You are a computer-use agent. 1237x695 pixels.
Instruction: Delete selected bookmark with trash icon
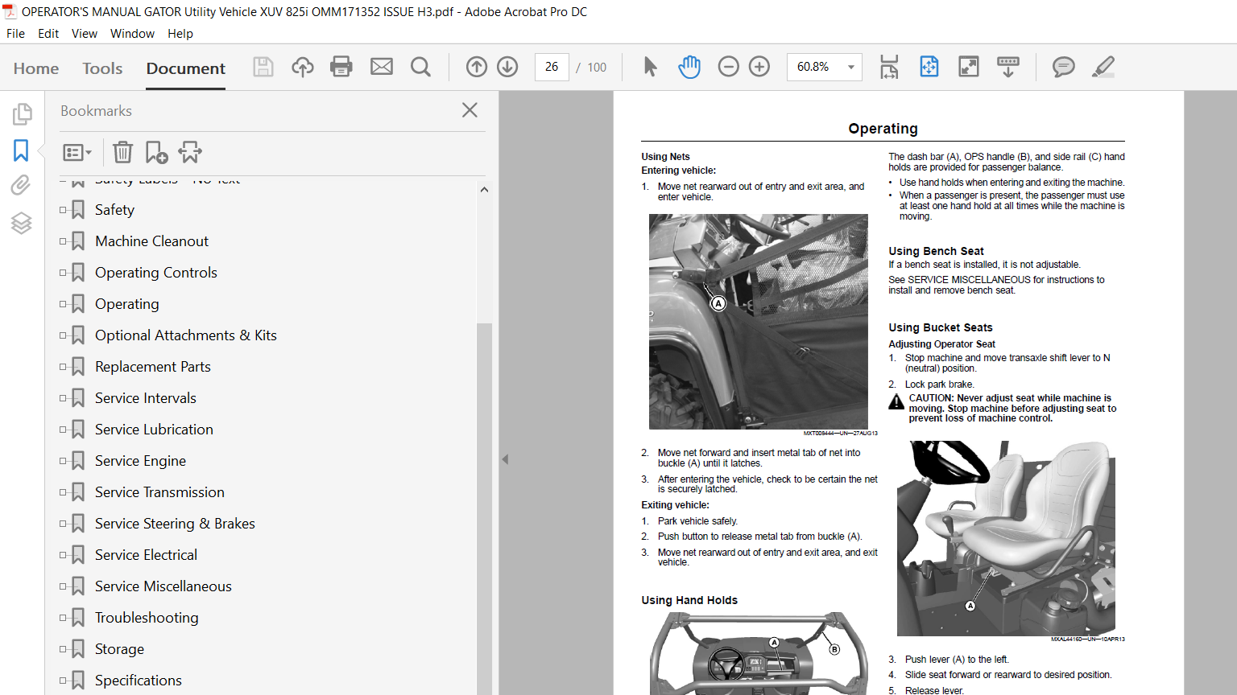pos(122,152)
